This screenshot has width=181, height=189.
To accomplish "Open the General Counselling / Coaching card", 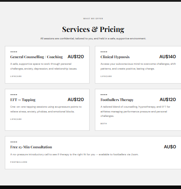I will [47, 65].
